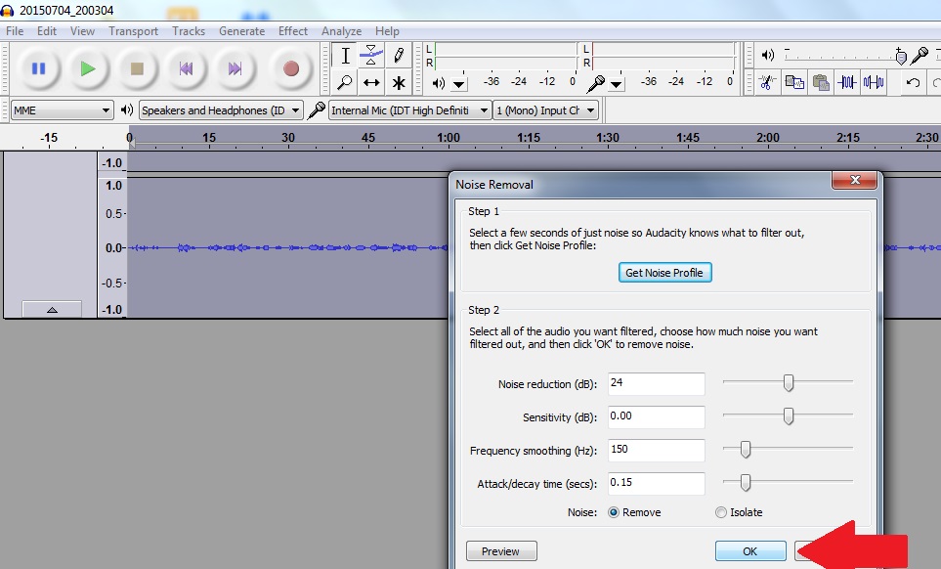Open the Transport menu

tap(133, 31)
